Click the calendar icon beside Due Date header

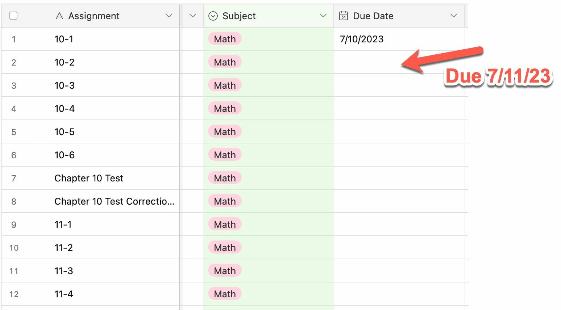(x=343, y=16)
